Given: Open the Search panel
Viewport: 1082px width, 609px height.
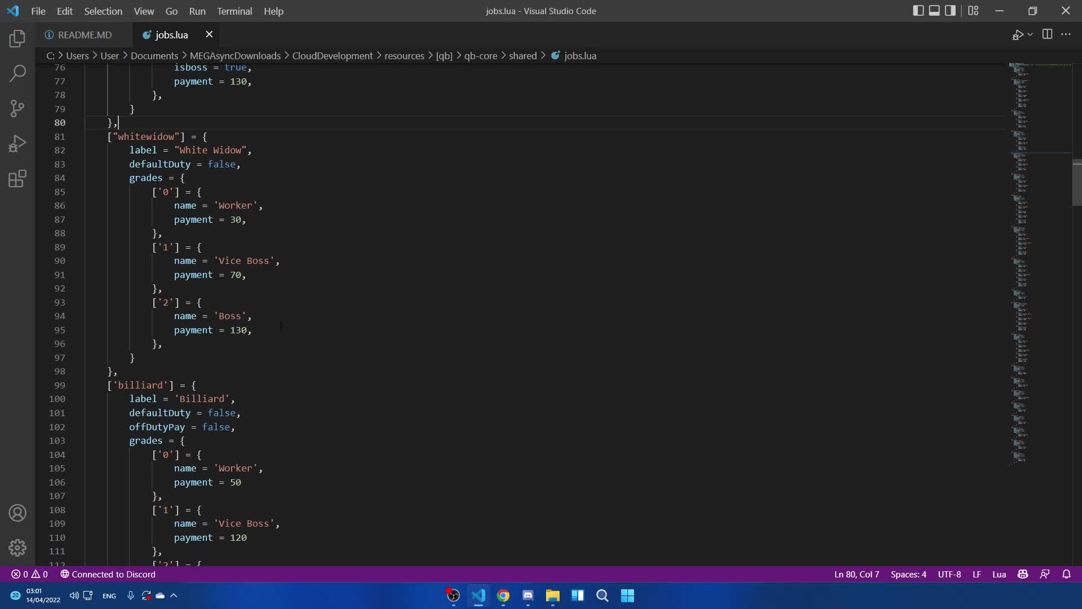Looking at the screenshot, I should coord(17,73).
